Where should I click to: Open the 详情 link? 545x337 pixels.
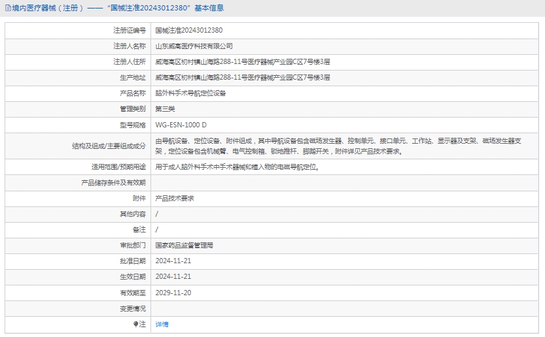(x=162, y=325)
